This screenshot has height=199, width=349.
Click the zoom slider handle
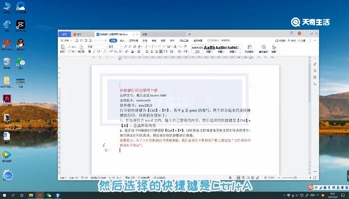point(295,178)
